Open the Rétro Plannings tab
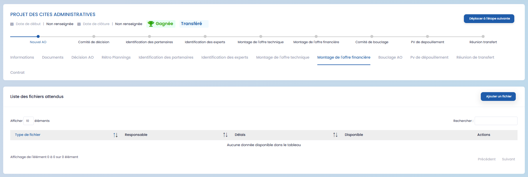 [116, 57]
